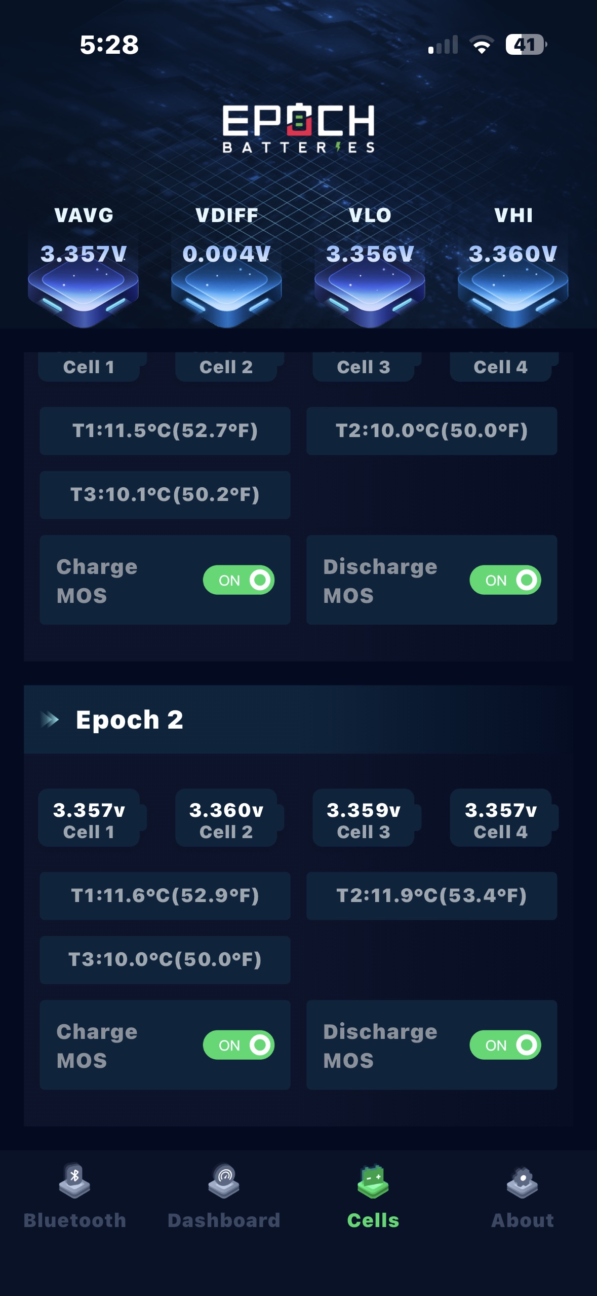Image resolution: width=597 pixels, height=1296 pixels.
Task: Switch to the Dashboard tab label
Action: pos(224,1220)
